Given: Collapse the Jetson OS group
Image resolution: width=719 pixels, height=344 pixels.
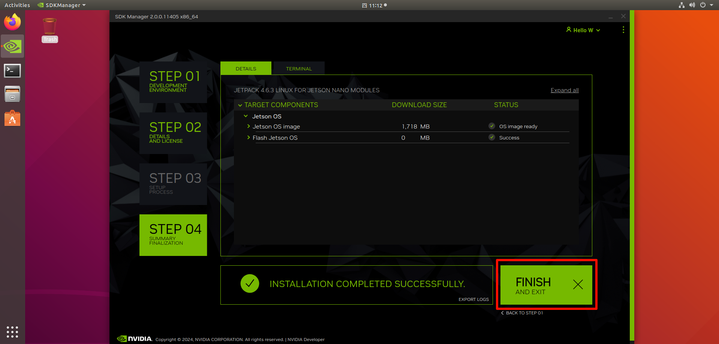Looking at the screenshot, I should point(246,117).
